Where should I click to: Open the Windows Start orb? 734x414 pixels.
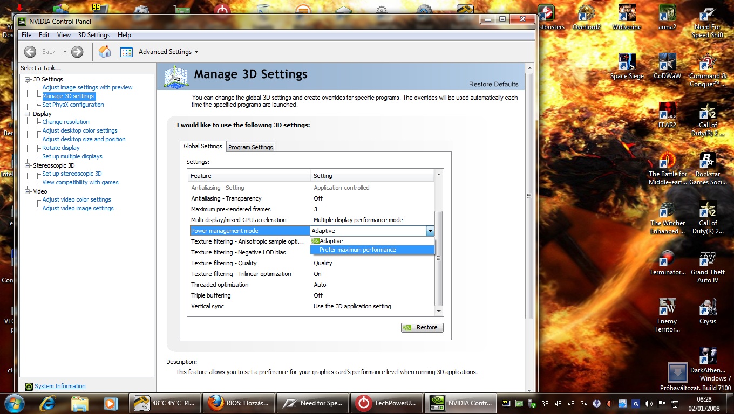tap(14, 403)
